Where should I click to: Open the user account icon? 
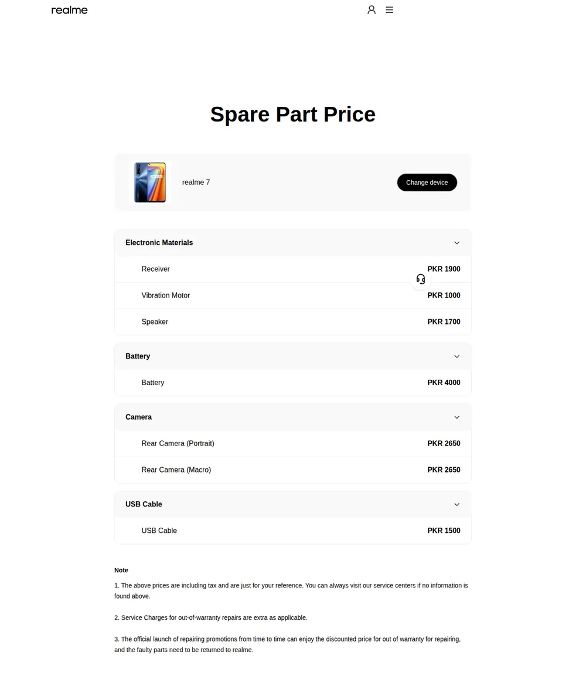click(372, 9)
